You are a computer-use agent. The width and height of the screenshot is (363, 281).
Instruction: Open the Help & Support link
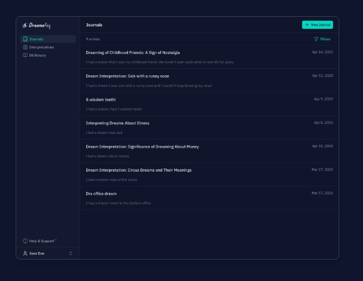[x=42, y=241]
